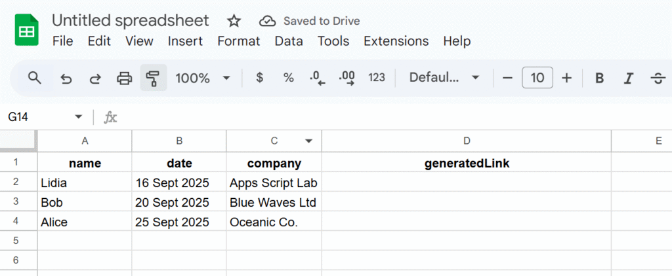The height and width of the screenshot is (276, 672).
Task: Open the Format menu
Action: click(238, 41)
